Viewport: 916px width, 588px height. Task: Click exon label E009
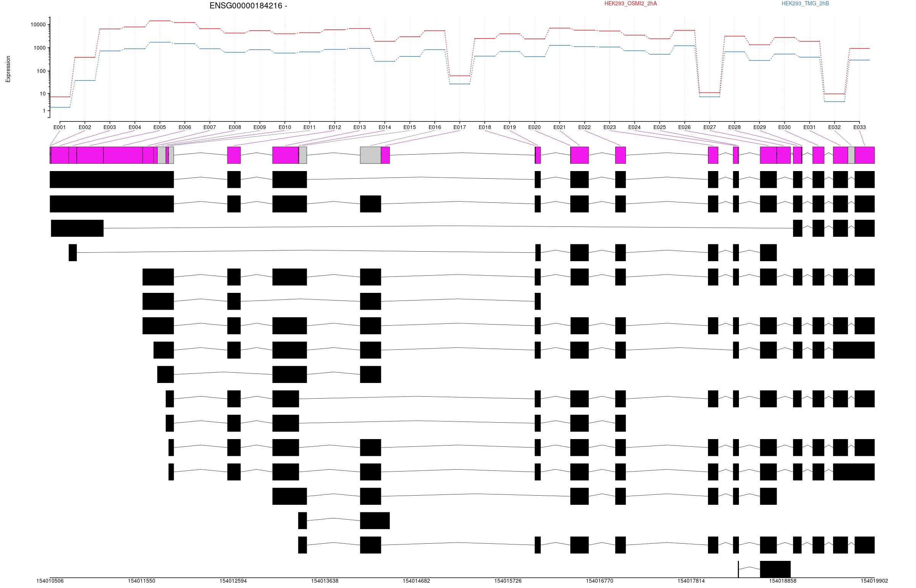click(260, 127)
